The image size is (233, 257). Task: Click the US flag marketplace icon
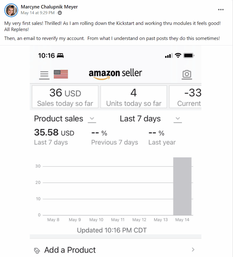(x=61, y=74)
